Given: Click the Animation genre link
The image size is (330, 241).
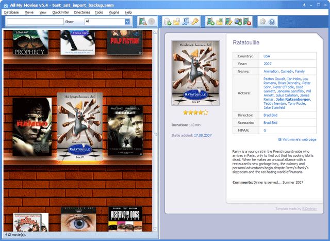Looking at the screenshot, I should coord(271,71).
